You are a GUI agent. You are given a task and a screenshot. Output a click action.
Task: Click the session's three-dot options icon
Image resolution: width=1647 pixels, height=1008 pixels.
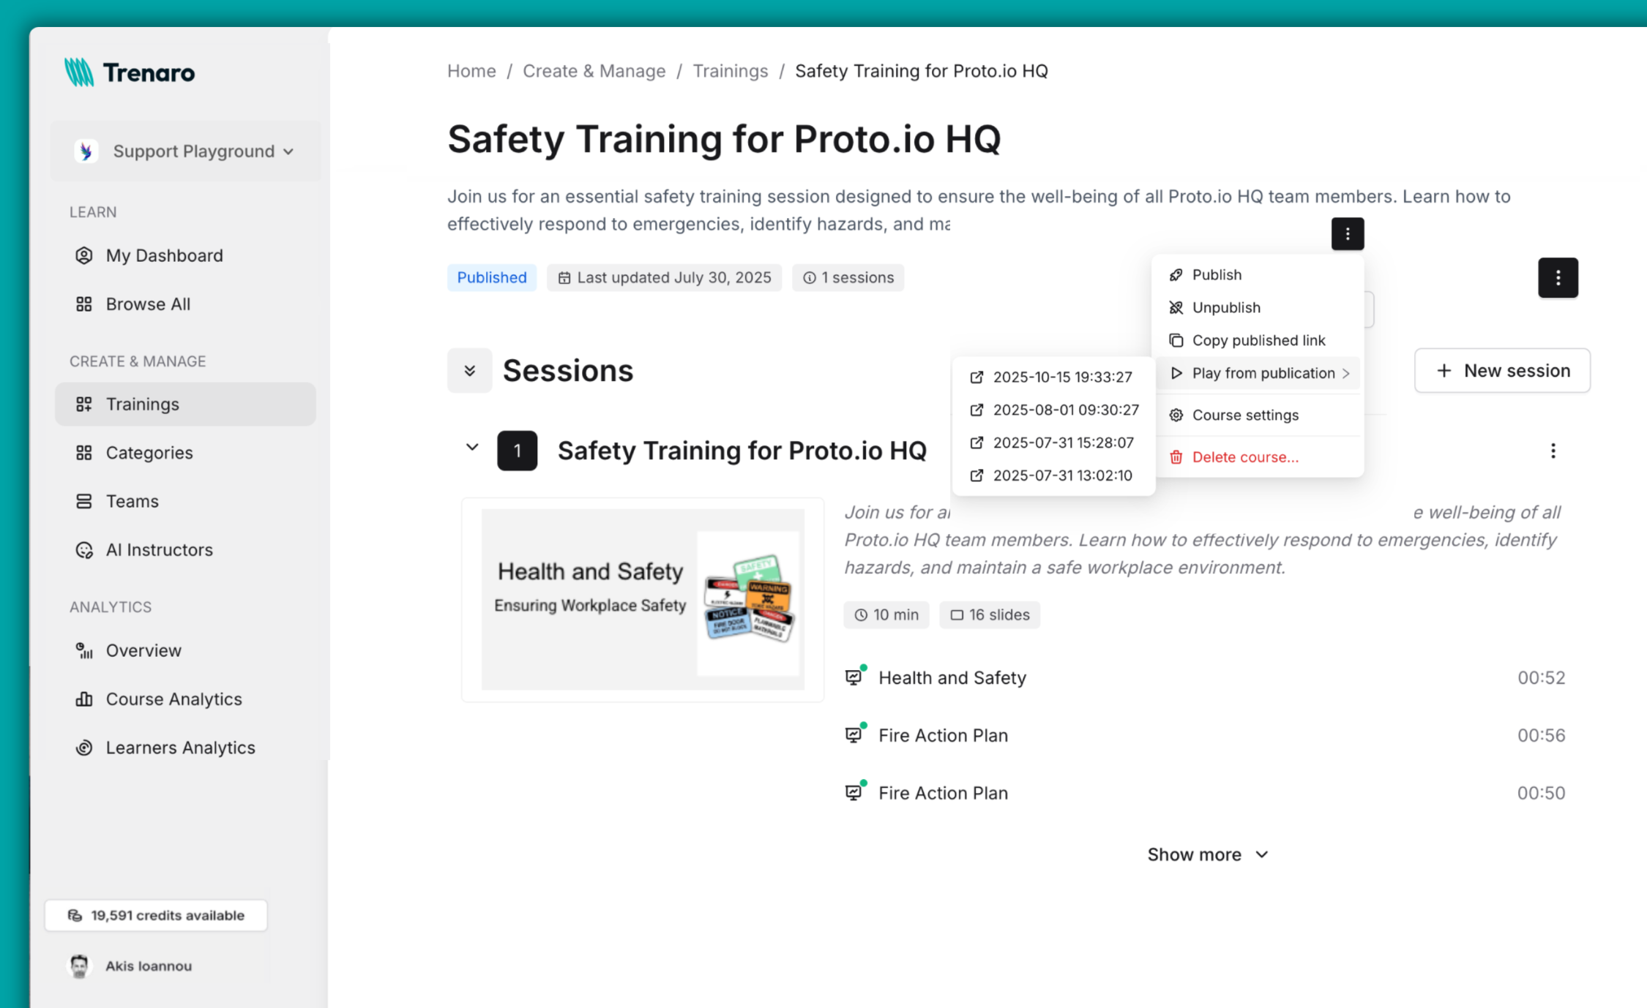[x=1553, y=451]
